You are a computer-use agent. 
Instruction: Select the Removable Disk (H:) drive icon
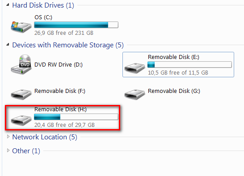(x=21, y=120)
